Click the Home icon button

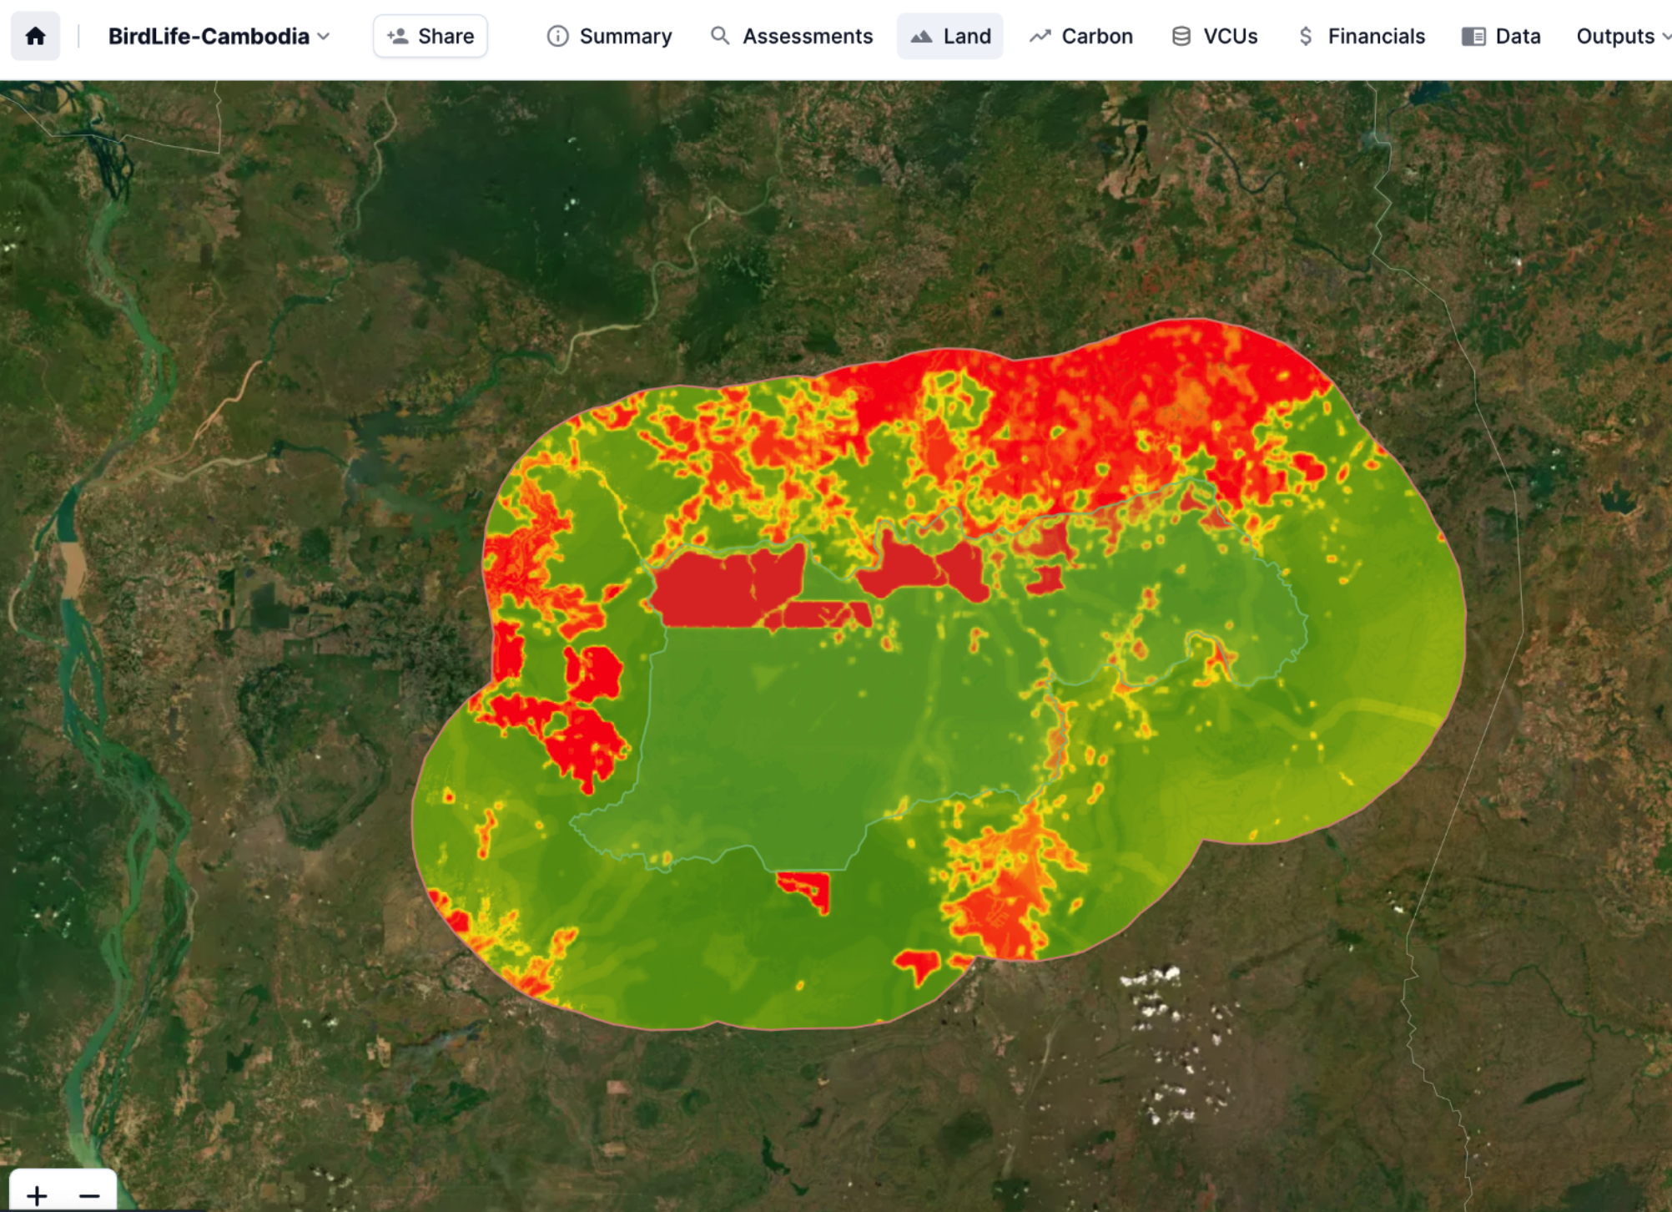[x=35, y=36]
